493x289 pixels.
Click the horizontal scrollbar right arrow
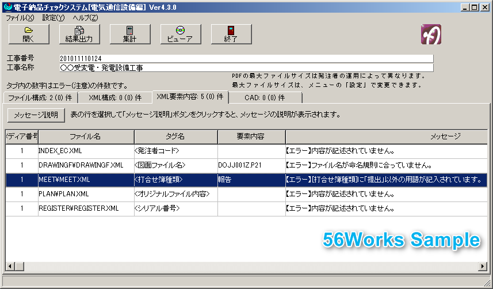[x=483, y=267]
